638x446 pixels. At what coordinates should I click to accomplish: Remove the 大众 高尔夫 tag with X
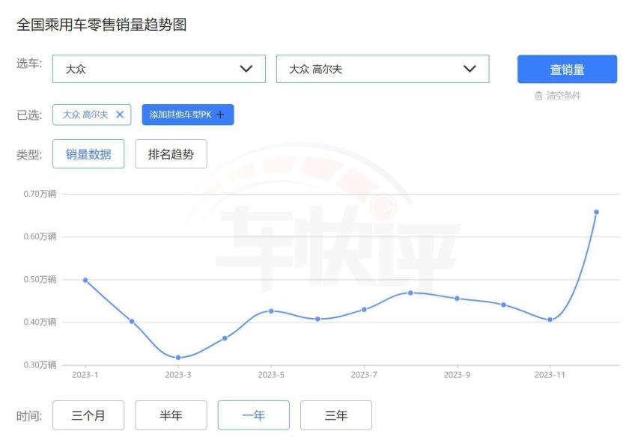coord(120,114)
